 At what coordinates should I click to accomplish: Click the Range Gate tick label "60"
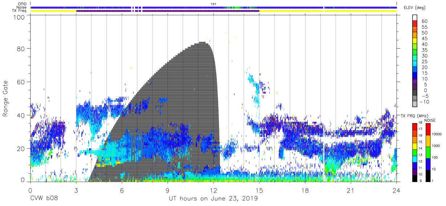[21, 82]
